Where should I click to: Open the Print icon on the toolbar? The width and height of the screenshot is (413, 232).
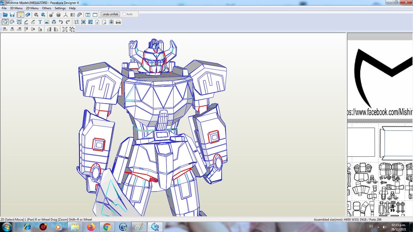click(118, 22)
